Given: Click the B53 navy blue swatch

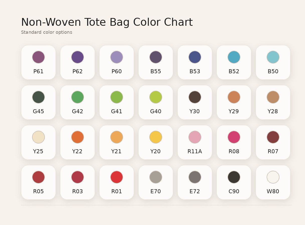Looking at the screenshot, I should tap(195, 57).
